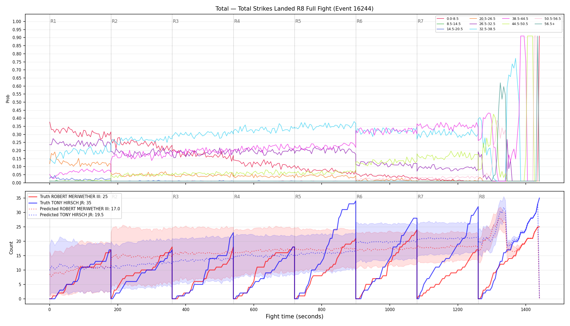570x326 pixels.
Task: Click the R3 round marker in the probability chart
Action: pyautogui.click(x=176, y=21)
